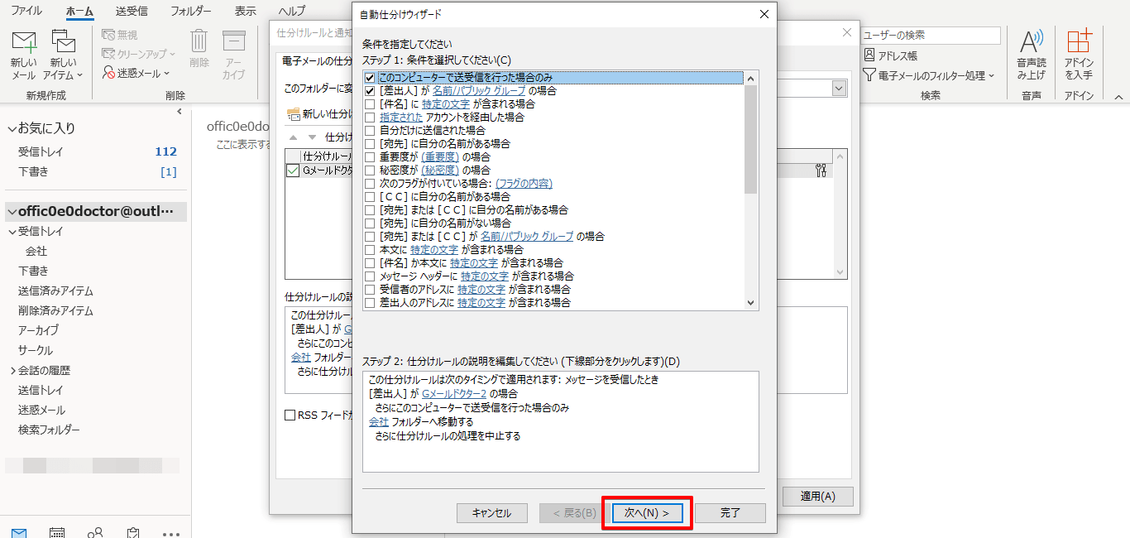Screen dimensions: 1130x538
Task: Click the Archive icon in ribbon
Action: 234,43
